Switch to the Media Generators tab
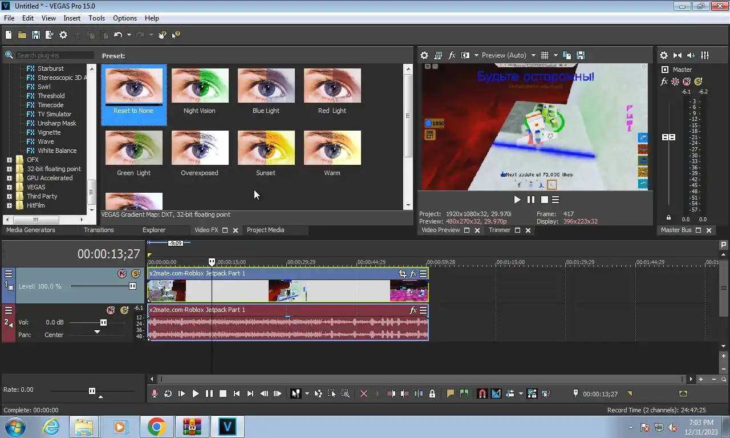 31,230
